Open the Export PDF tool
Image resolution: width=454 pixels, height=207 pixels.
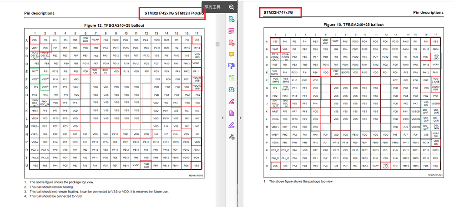pos(232,19)
